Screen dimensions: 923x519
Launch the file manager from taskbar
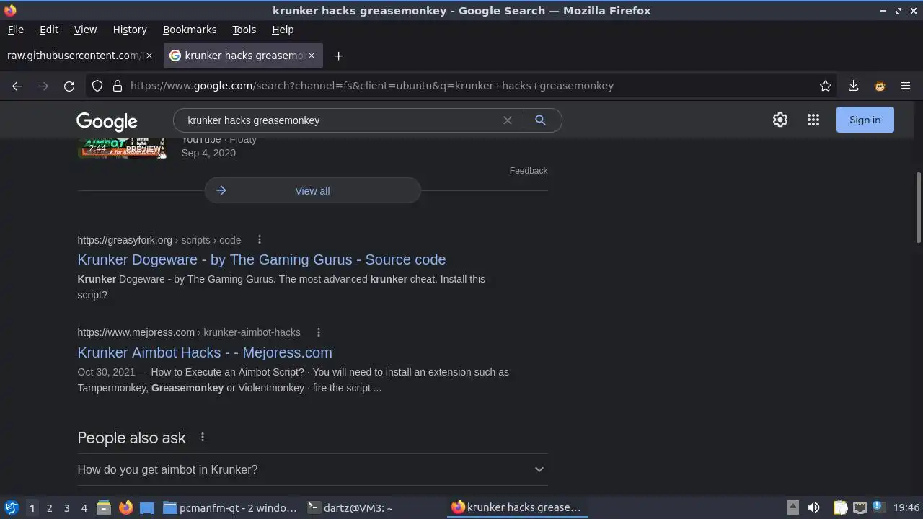(104, 507)
